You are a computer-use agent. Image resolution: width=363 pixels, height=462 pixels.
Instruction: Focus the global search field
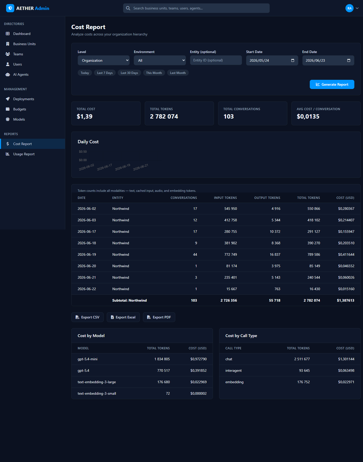(196, 8)
